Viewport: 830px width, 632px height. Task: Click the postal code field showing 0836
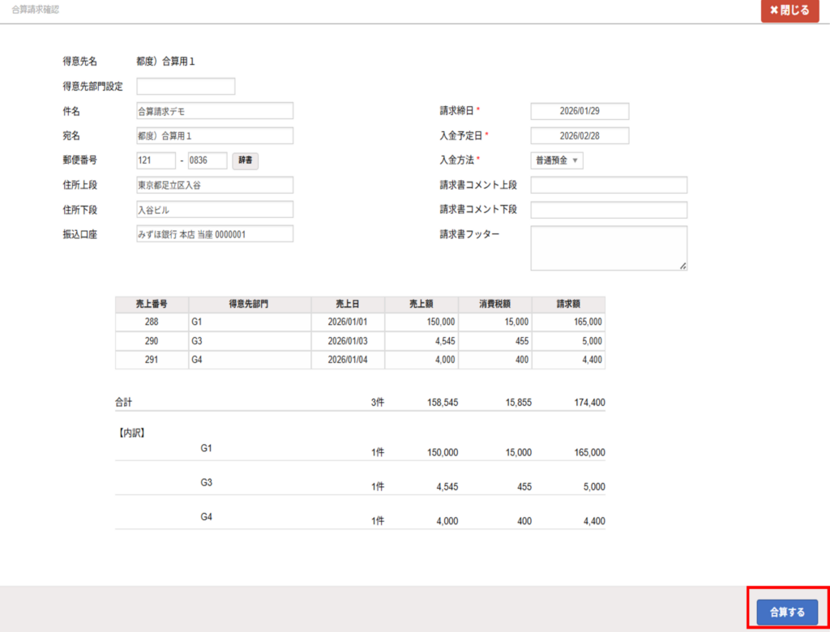pos(207,160)
